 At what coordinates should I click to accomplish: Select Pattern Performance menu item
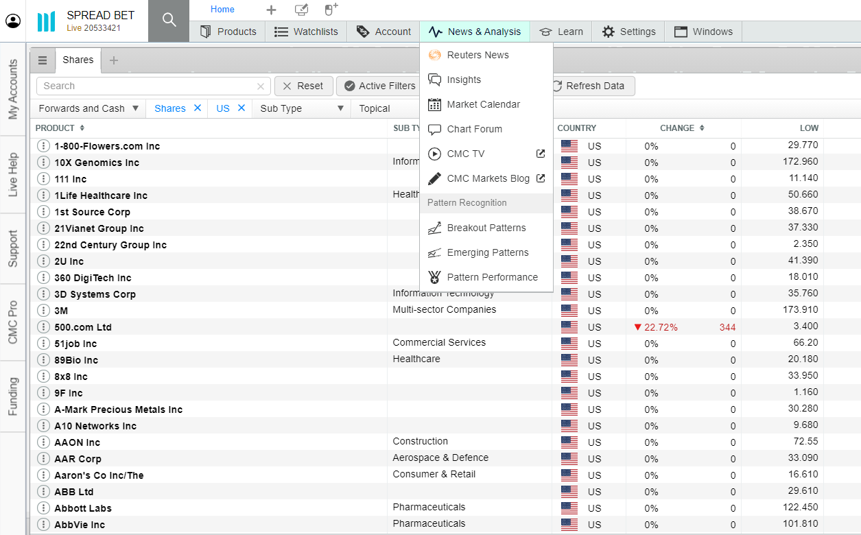486,277
